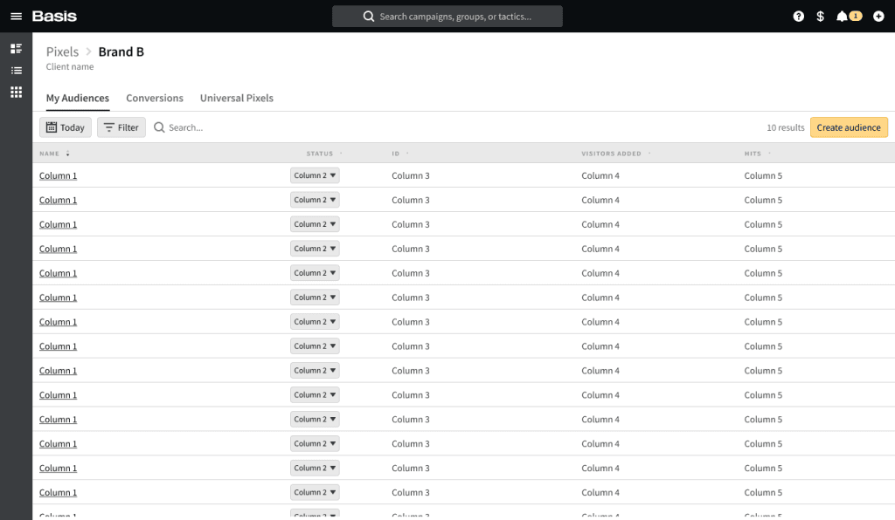895x520 pixels.
Task: Click the help question mark icon
Action: [x=798, y=17]
